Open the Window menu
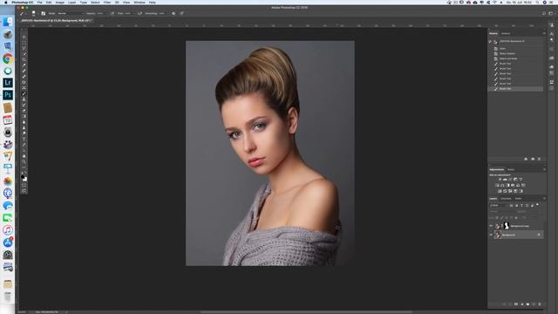This screenshot has height=314, width=558. pyautogui.click(x=139, y=2)
